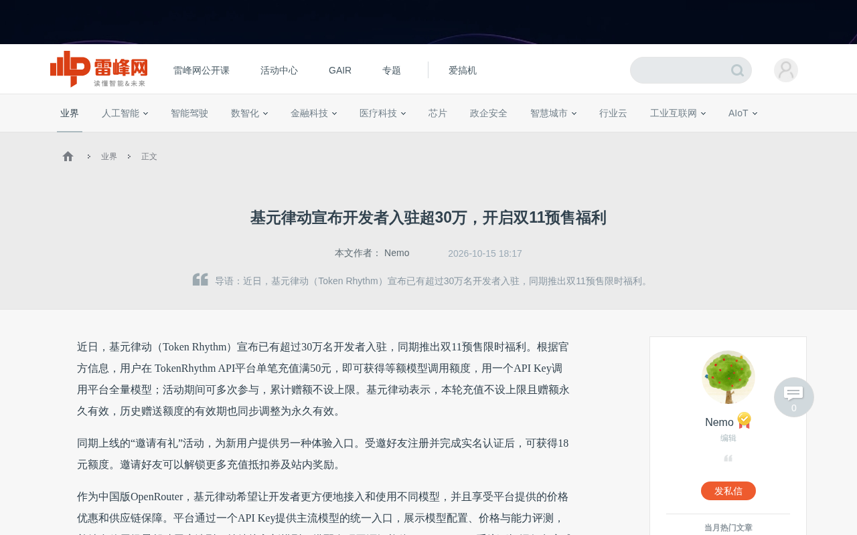Click 当月热门文章 heading

(x=728, y=528)
